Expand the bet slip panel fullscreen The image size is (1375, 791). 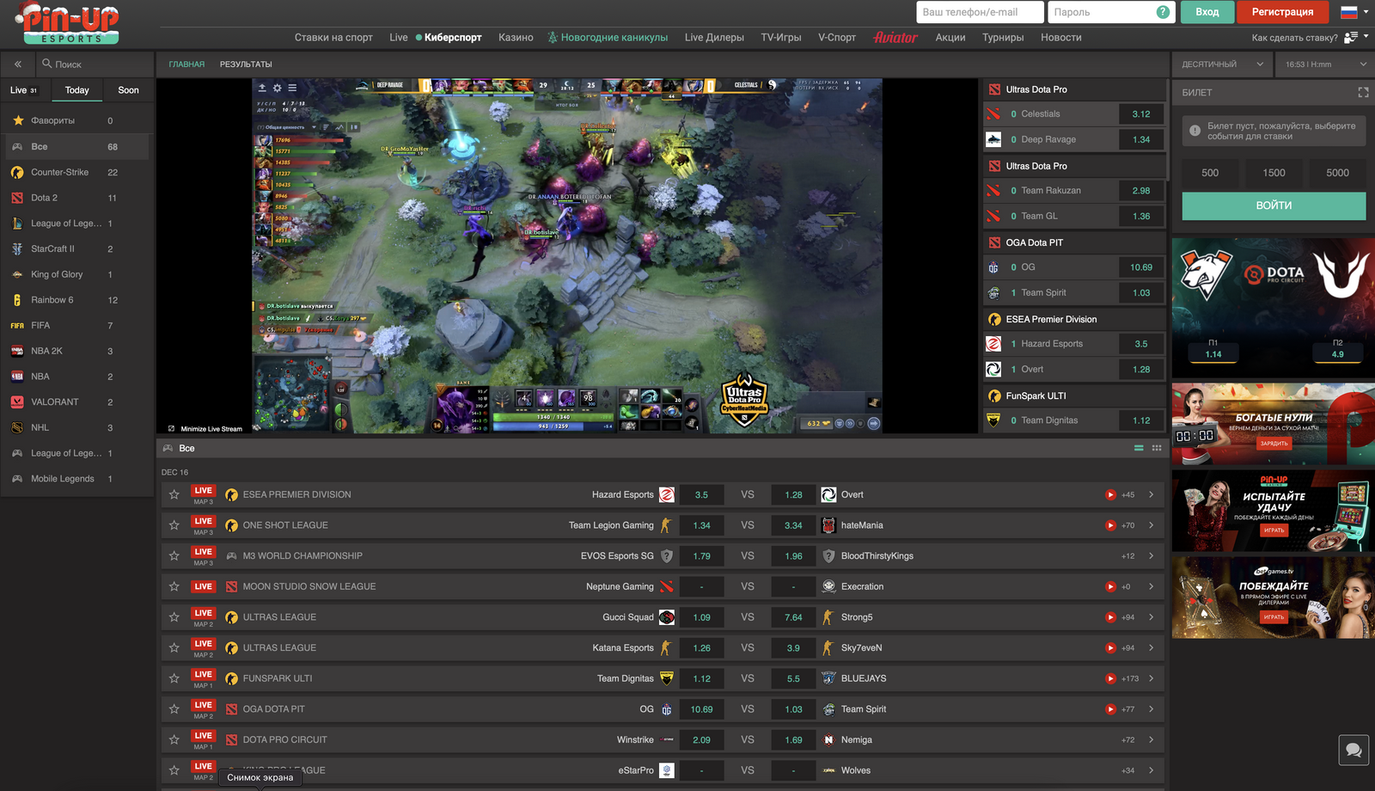(1362, 92)
